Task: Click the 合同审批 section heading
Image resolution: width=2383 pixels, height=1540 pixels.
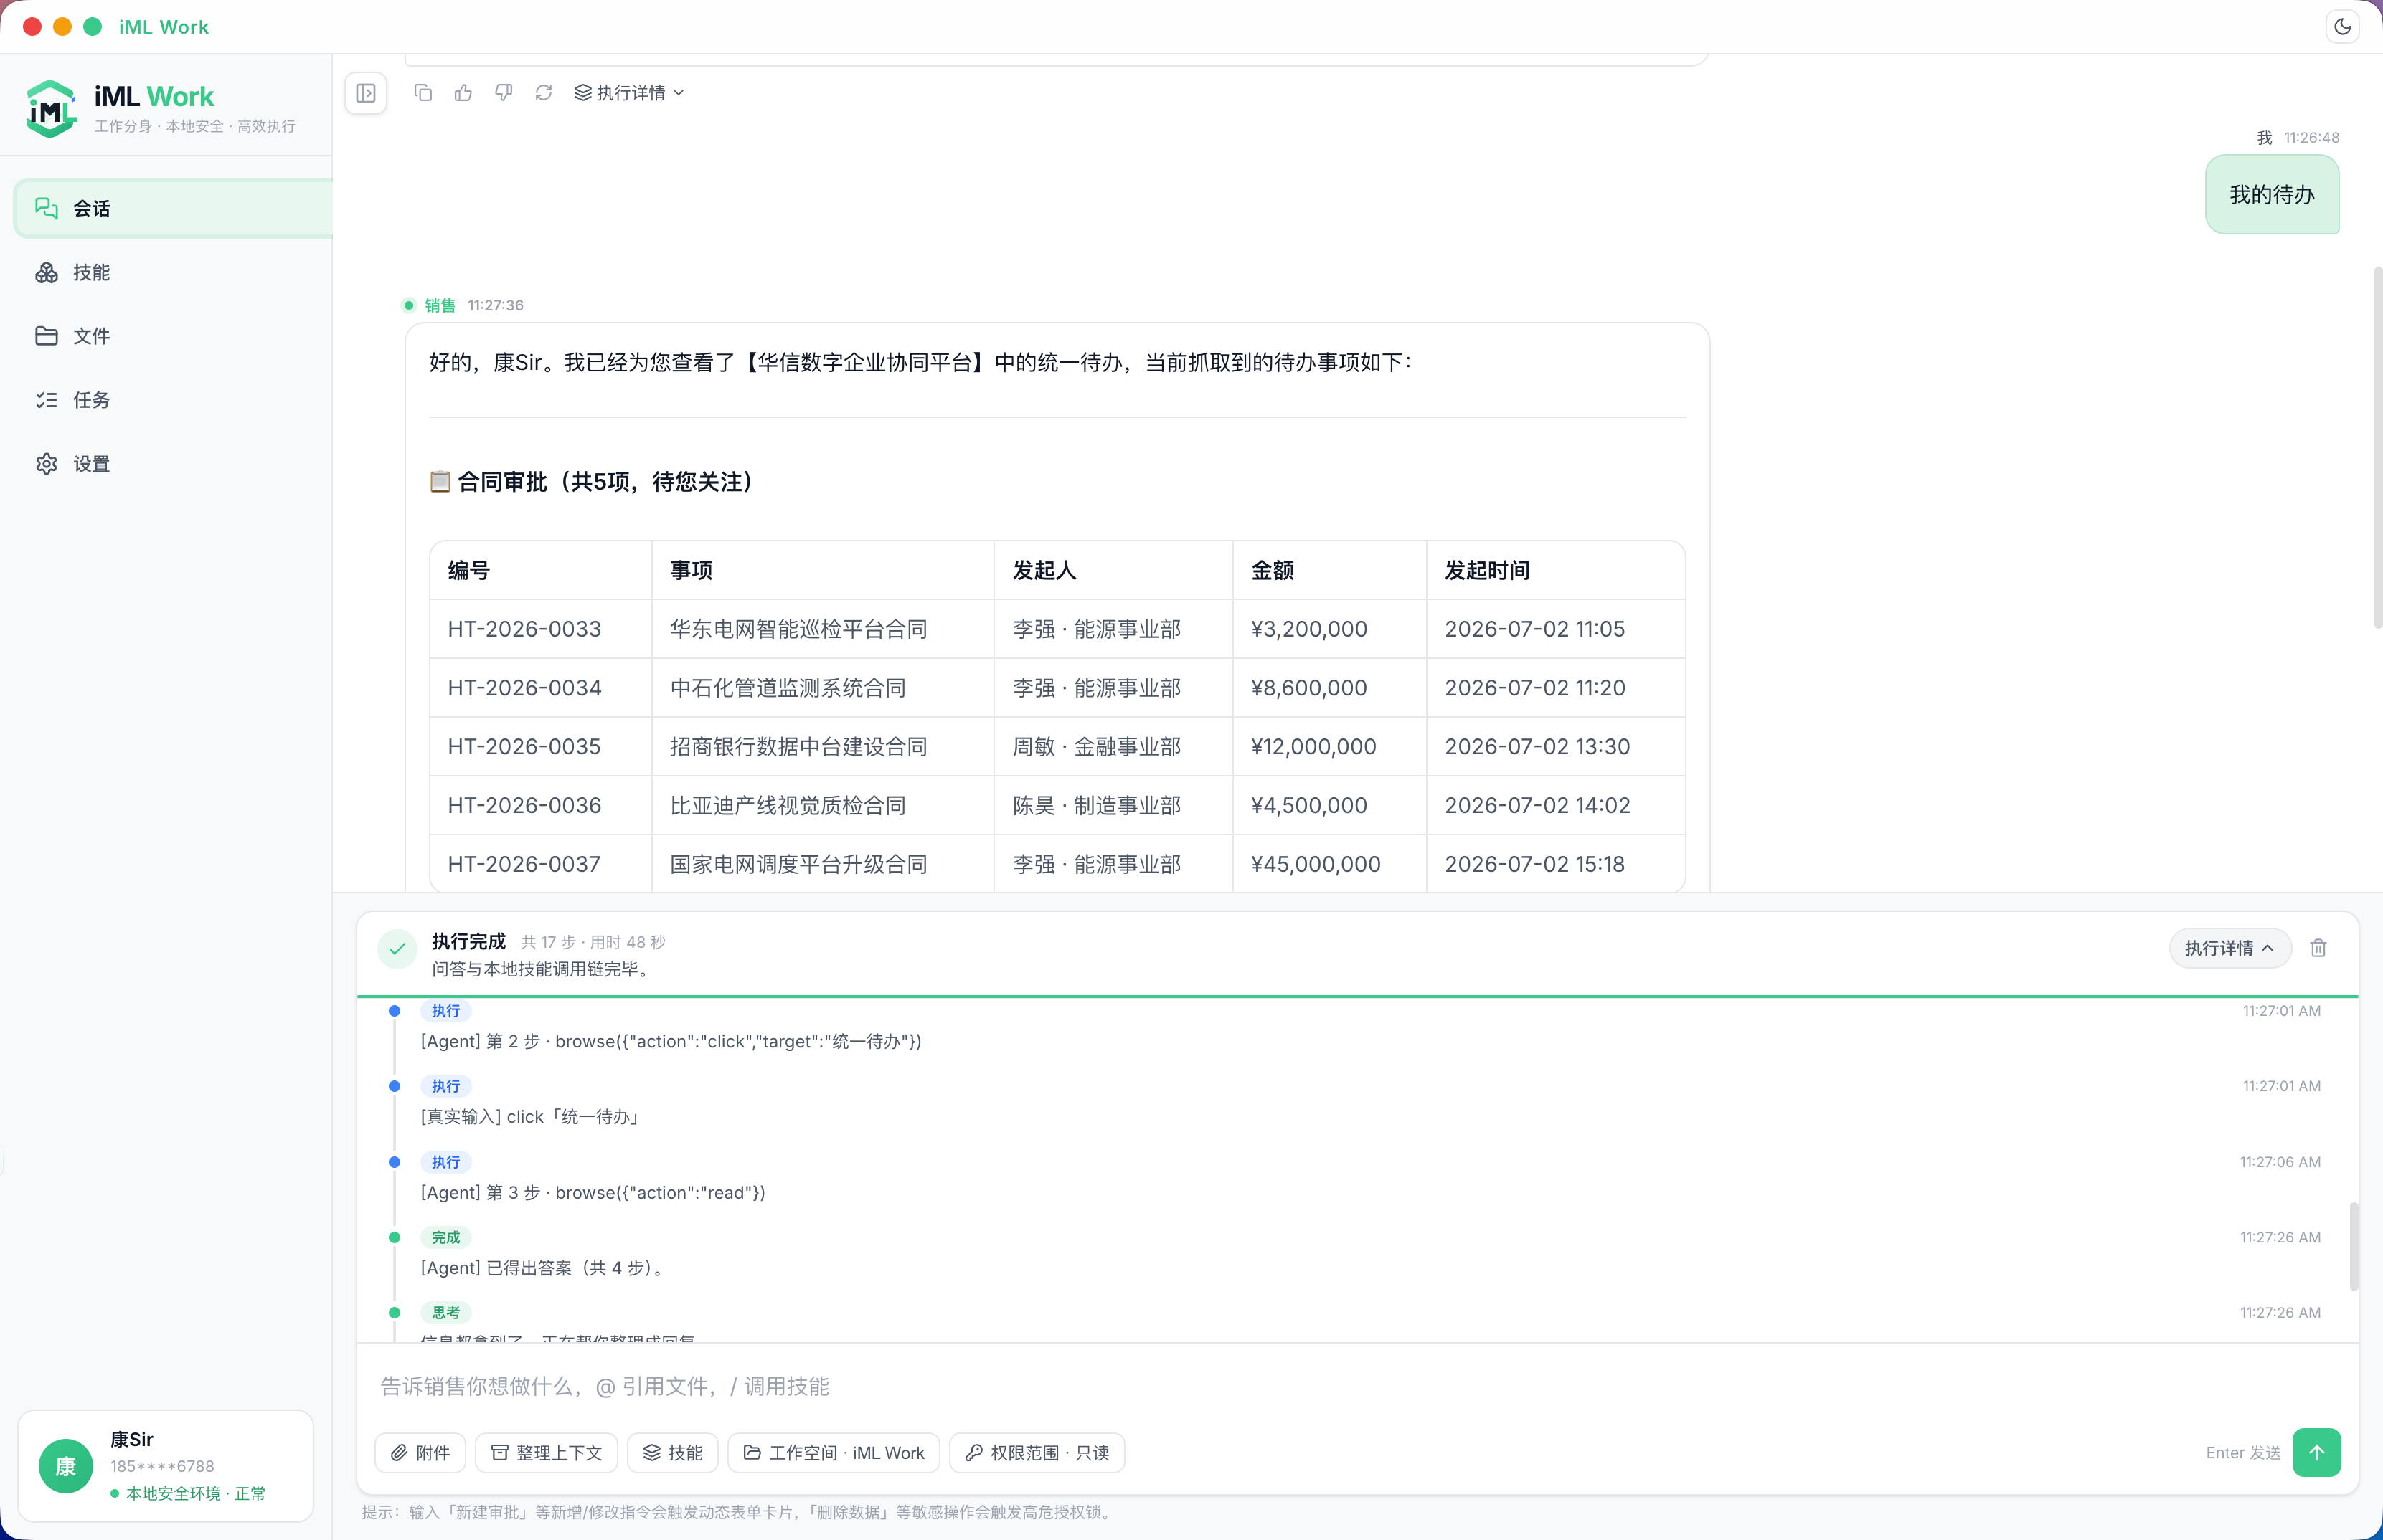Action: pyautogui.click(x=593, y=482)
